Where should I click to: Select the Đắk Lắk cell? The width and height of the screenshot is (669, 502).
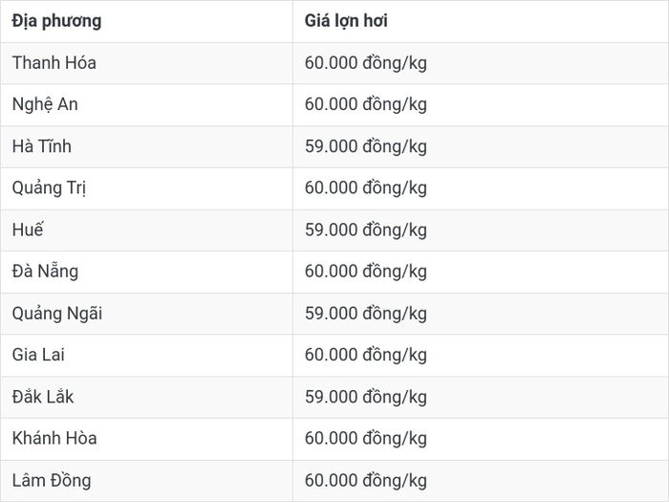pyautogui.click(x=146, y=398)
